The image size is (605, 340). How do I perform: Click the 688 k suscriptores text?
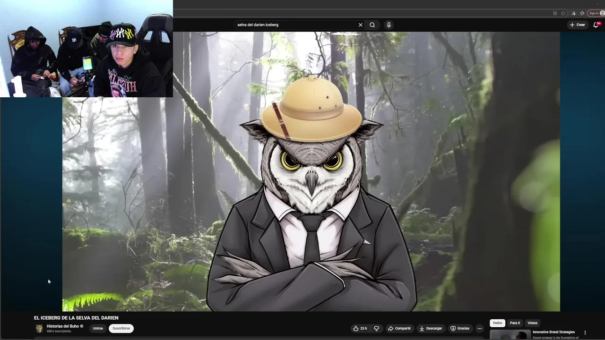59,331
